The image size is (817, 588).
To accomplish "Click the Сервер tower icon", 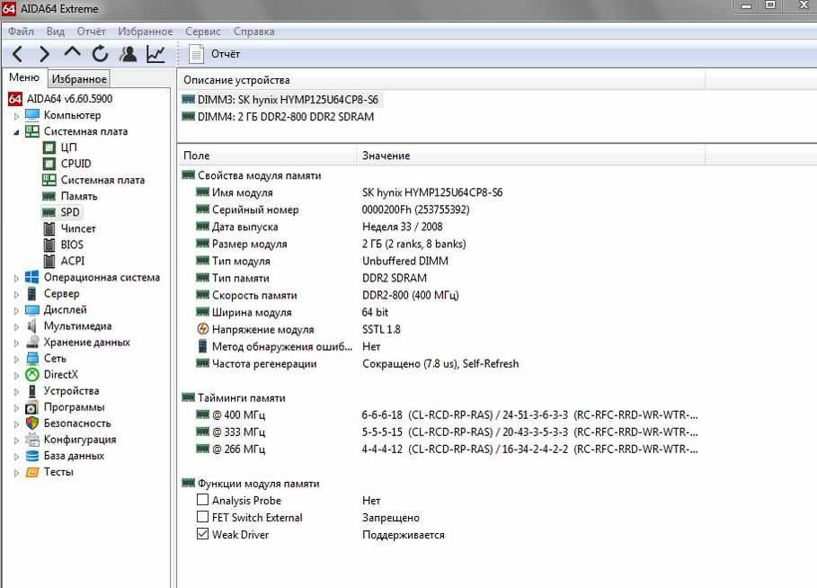I will pos(32,293).
